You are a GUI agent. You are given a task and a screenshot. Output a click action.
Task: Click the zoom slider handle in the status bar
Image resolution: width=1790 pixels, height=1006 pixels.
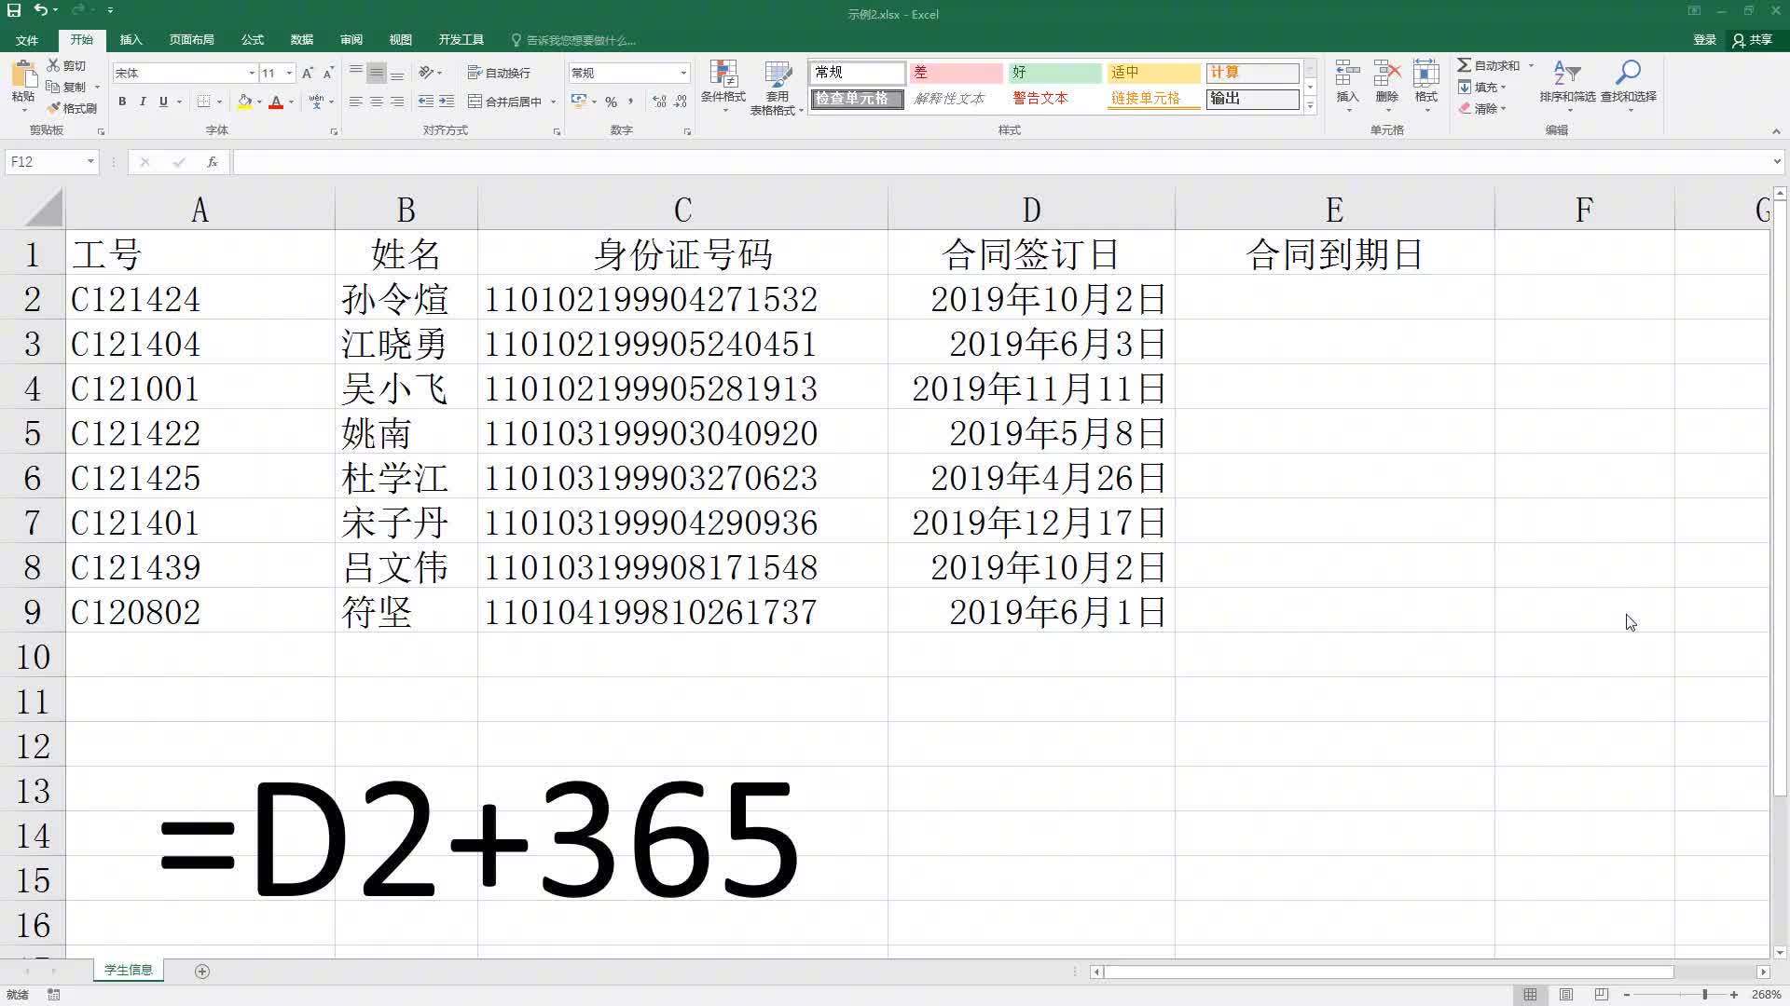1704,995
